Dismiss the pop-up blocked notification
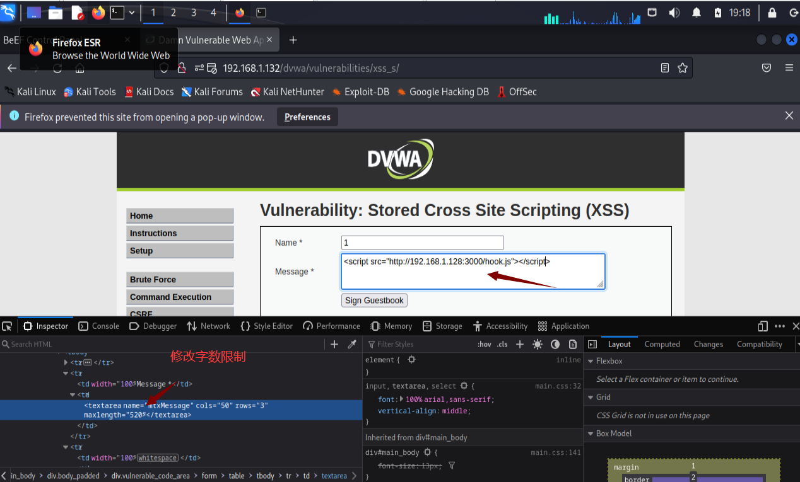The height and width of the screenshot is (482, 800). [x=789, y=116]
